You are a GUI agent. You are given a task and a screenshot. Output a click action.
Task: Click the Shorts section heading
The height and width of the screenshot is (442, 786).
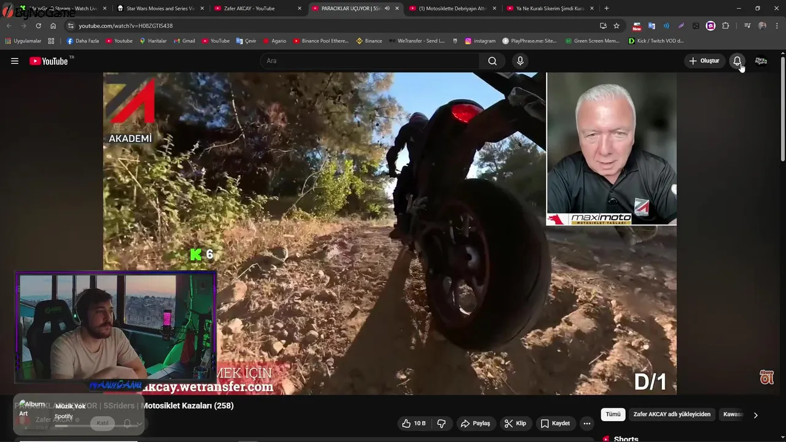(x=626, y=439)
